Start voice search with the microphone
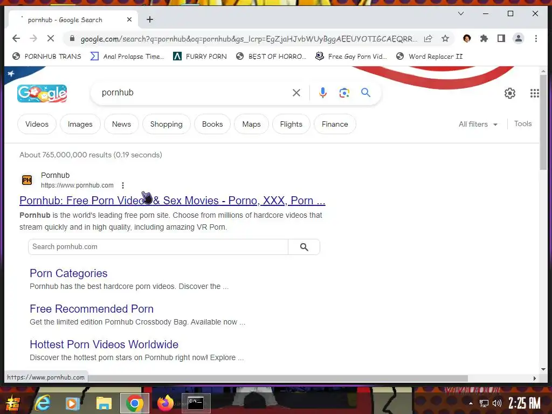Screen dimensions: 552x414 click(322, 93)
